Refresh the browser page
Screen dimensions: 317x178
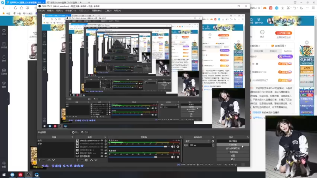click(x=15, y=8)
